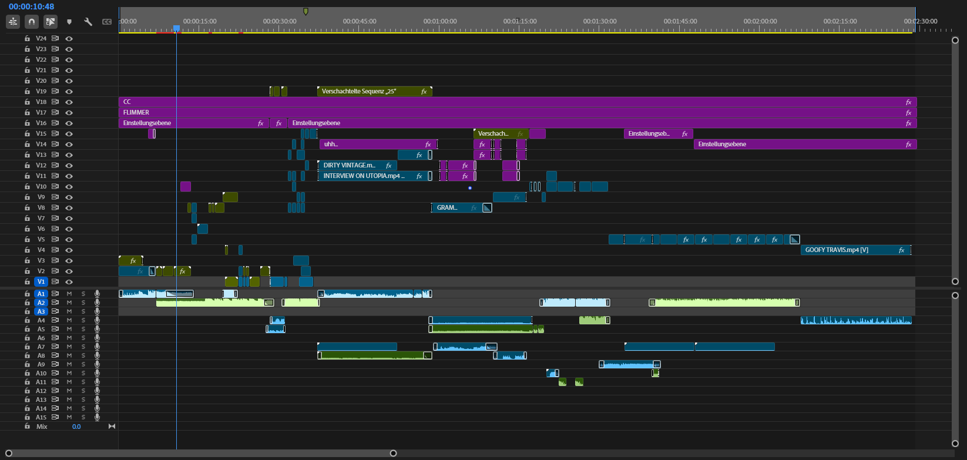Screen dimensions: 967x460
Task: Lock track V3 with padlock
Action: tap(27, 260)
